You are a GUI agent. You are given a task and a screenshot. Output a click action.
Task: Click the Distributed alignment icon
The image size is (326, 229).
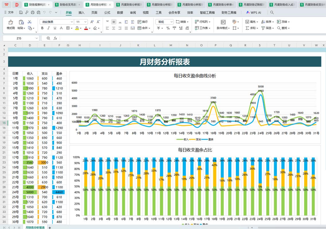133,28
